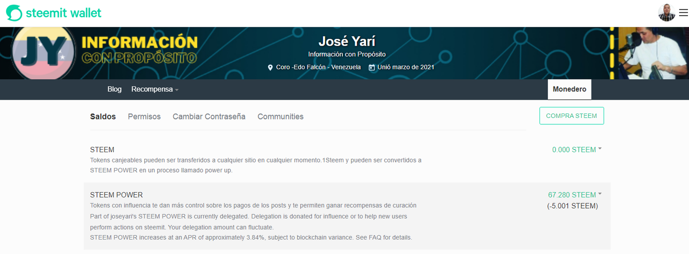Click the delegated (-5.001 STEEM) amount
Screen dimensions: 689x254
572,206
